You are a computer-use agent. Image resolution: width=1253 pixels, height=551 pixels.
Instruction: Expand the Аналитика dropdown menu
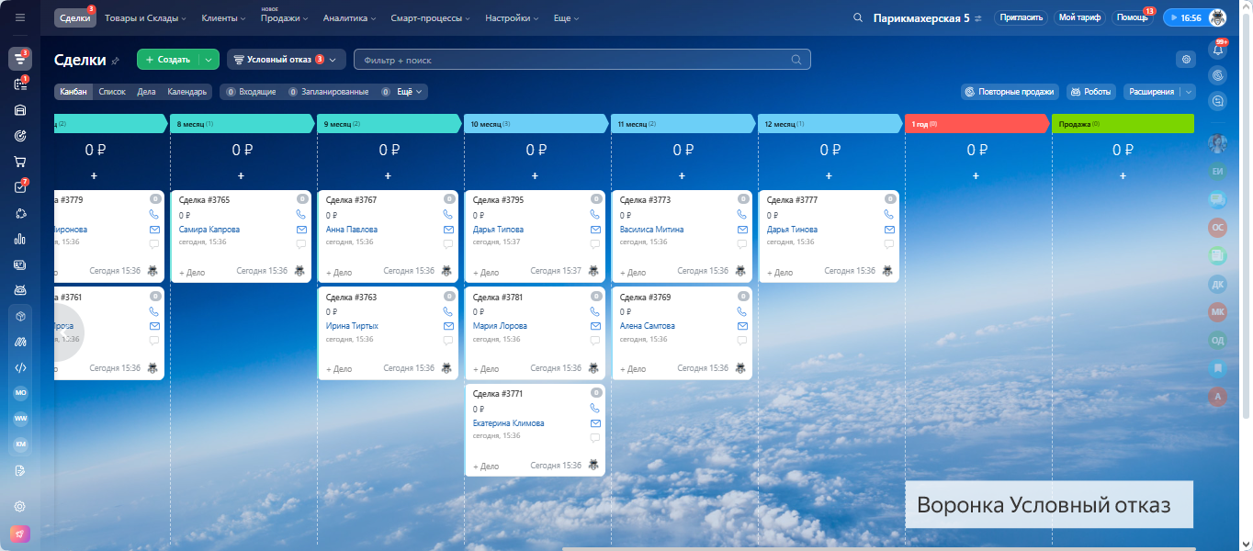pyautogui.click(x=349, y=17)
